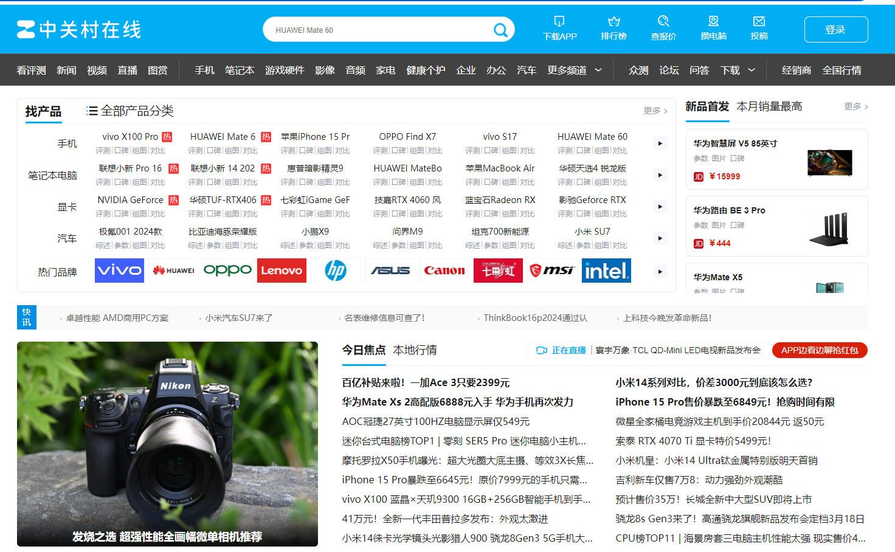This screenshot has height=552, width=895.
Task: Expand the 下载 dropdown in navigation
Action: pyautogui.click(x=738, y=71)
